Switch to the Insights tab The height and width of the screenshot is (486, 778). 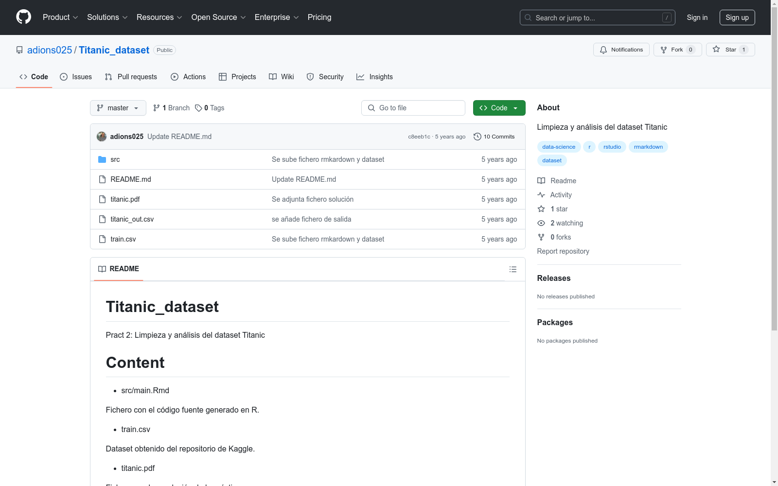click(x=374, y=77)
